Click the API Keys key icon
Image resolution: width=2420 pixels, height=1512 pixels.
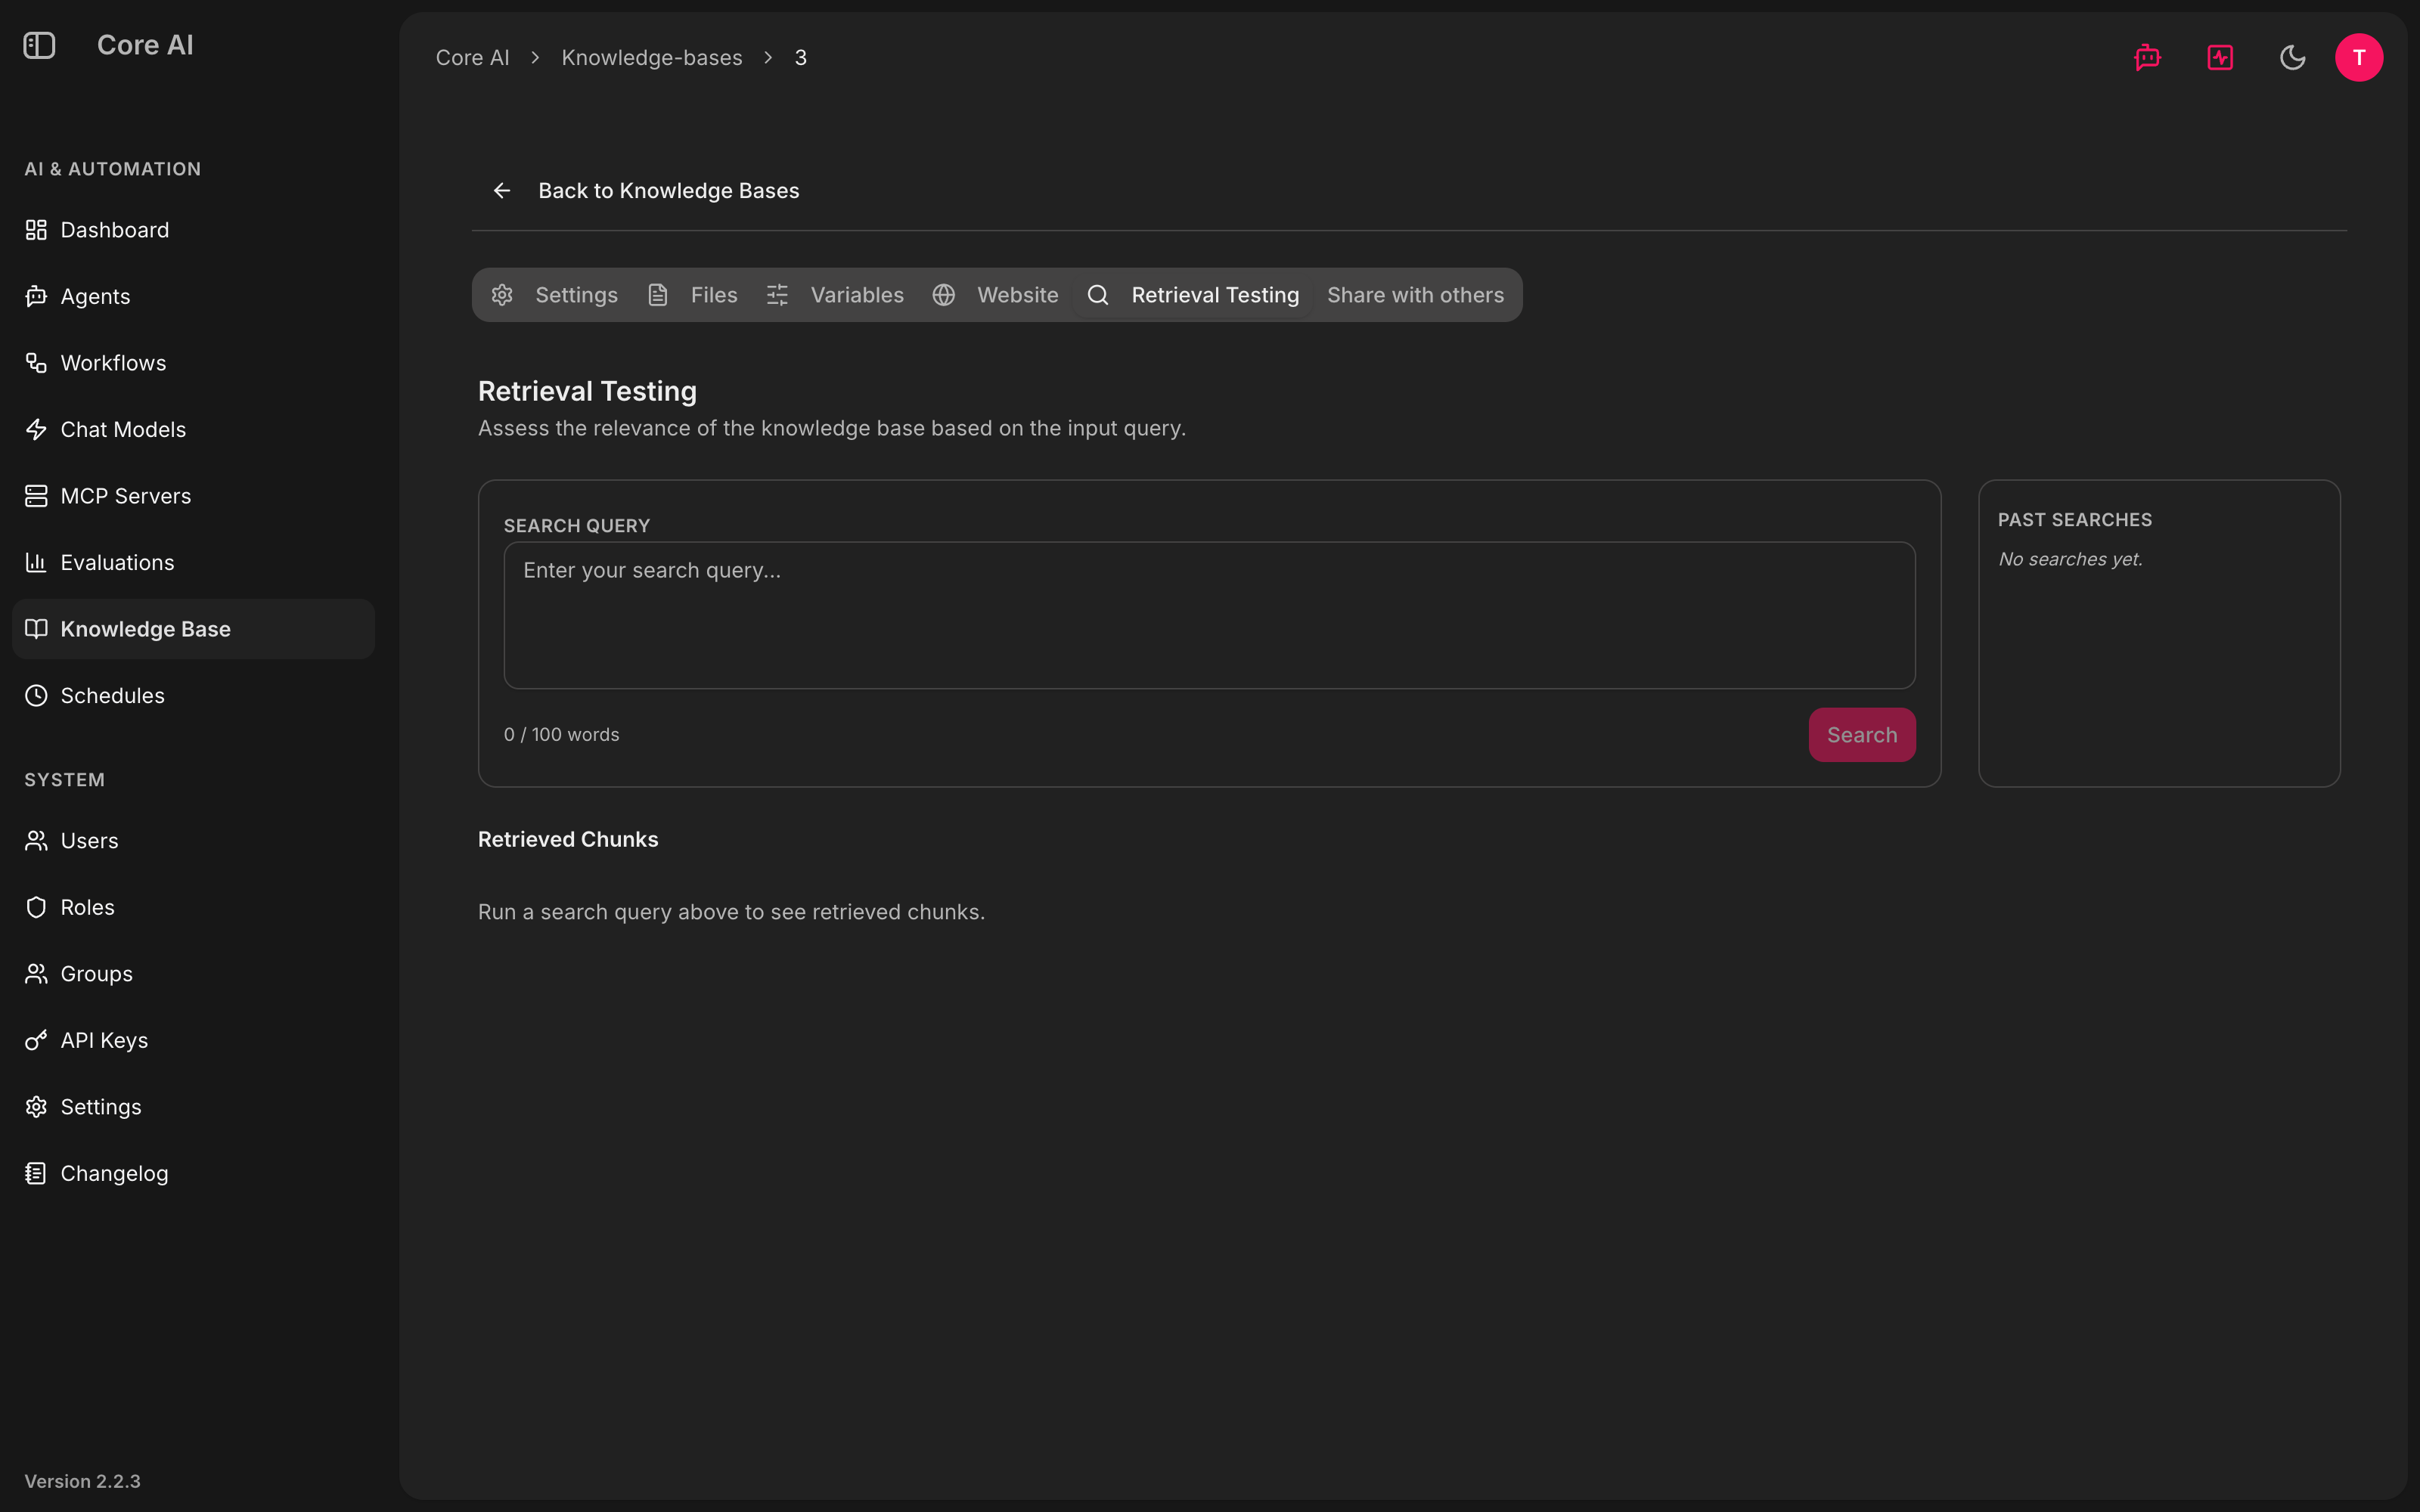click(x=36, y=1040)
